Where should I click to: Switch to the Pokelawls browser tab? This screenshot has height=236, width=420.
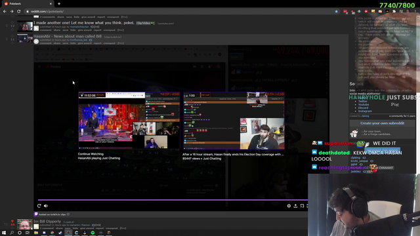pos(28,4)
